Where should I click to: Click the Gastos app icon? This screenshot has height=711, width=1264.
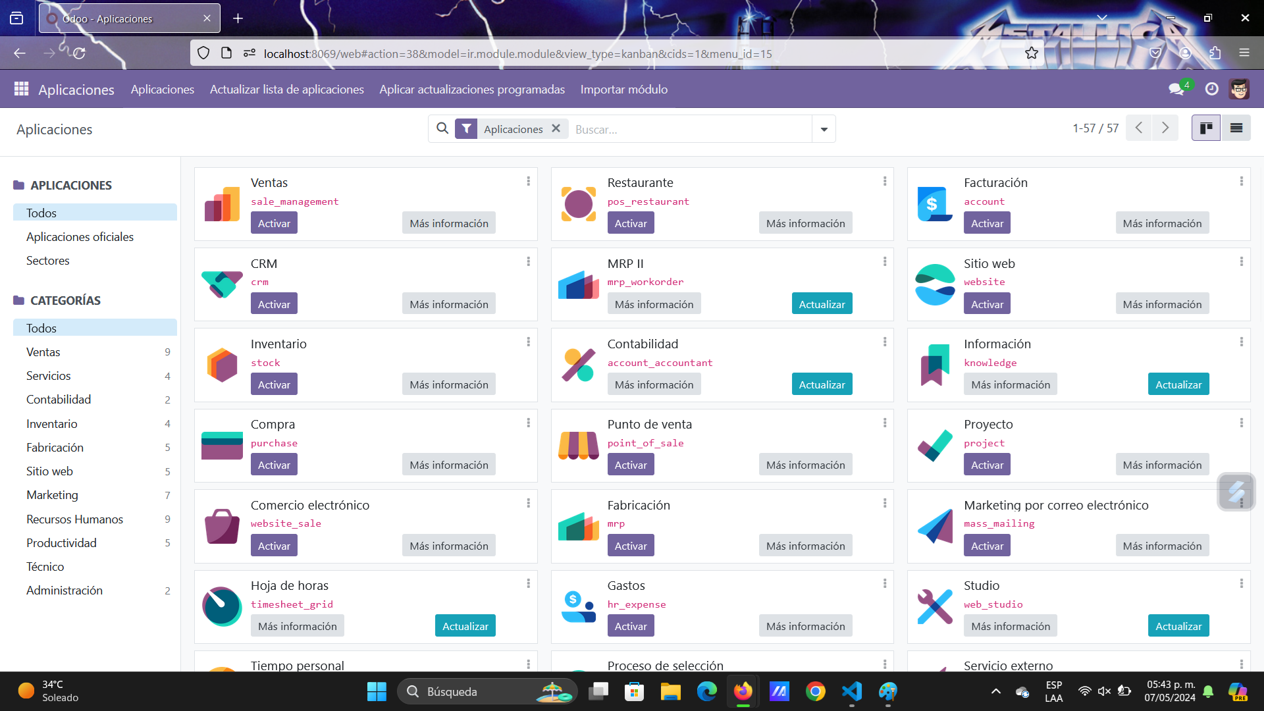(579, 606)
